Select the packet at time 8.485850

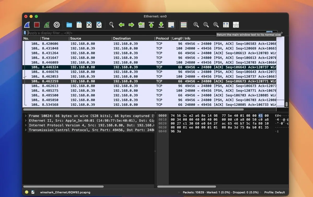tap(149, 100)
